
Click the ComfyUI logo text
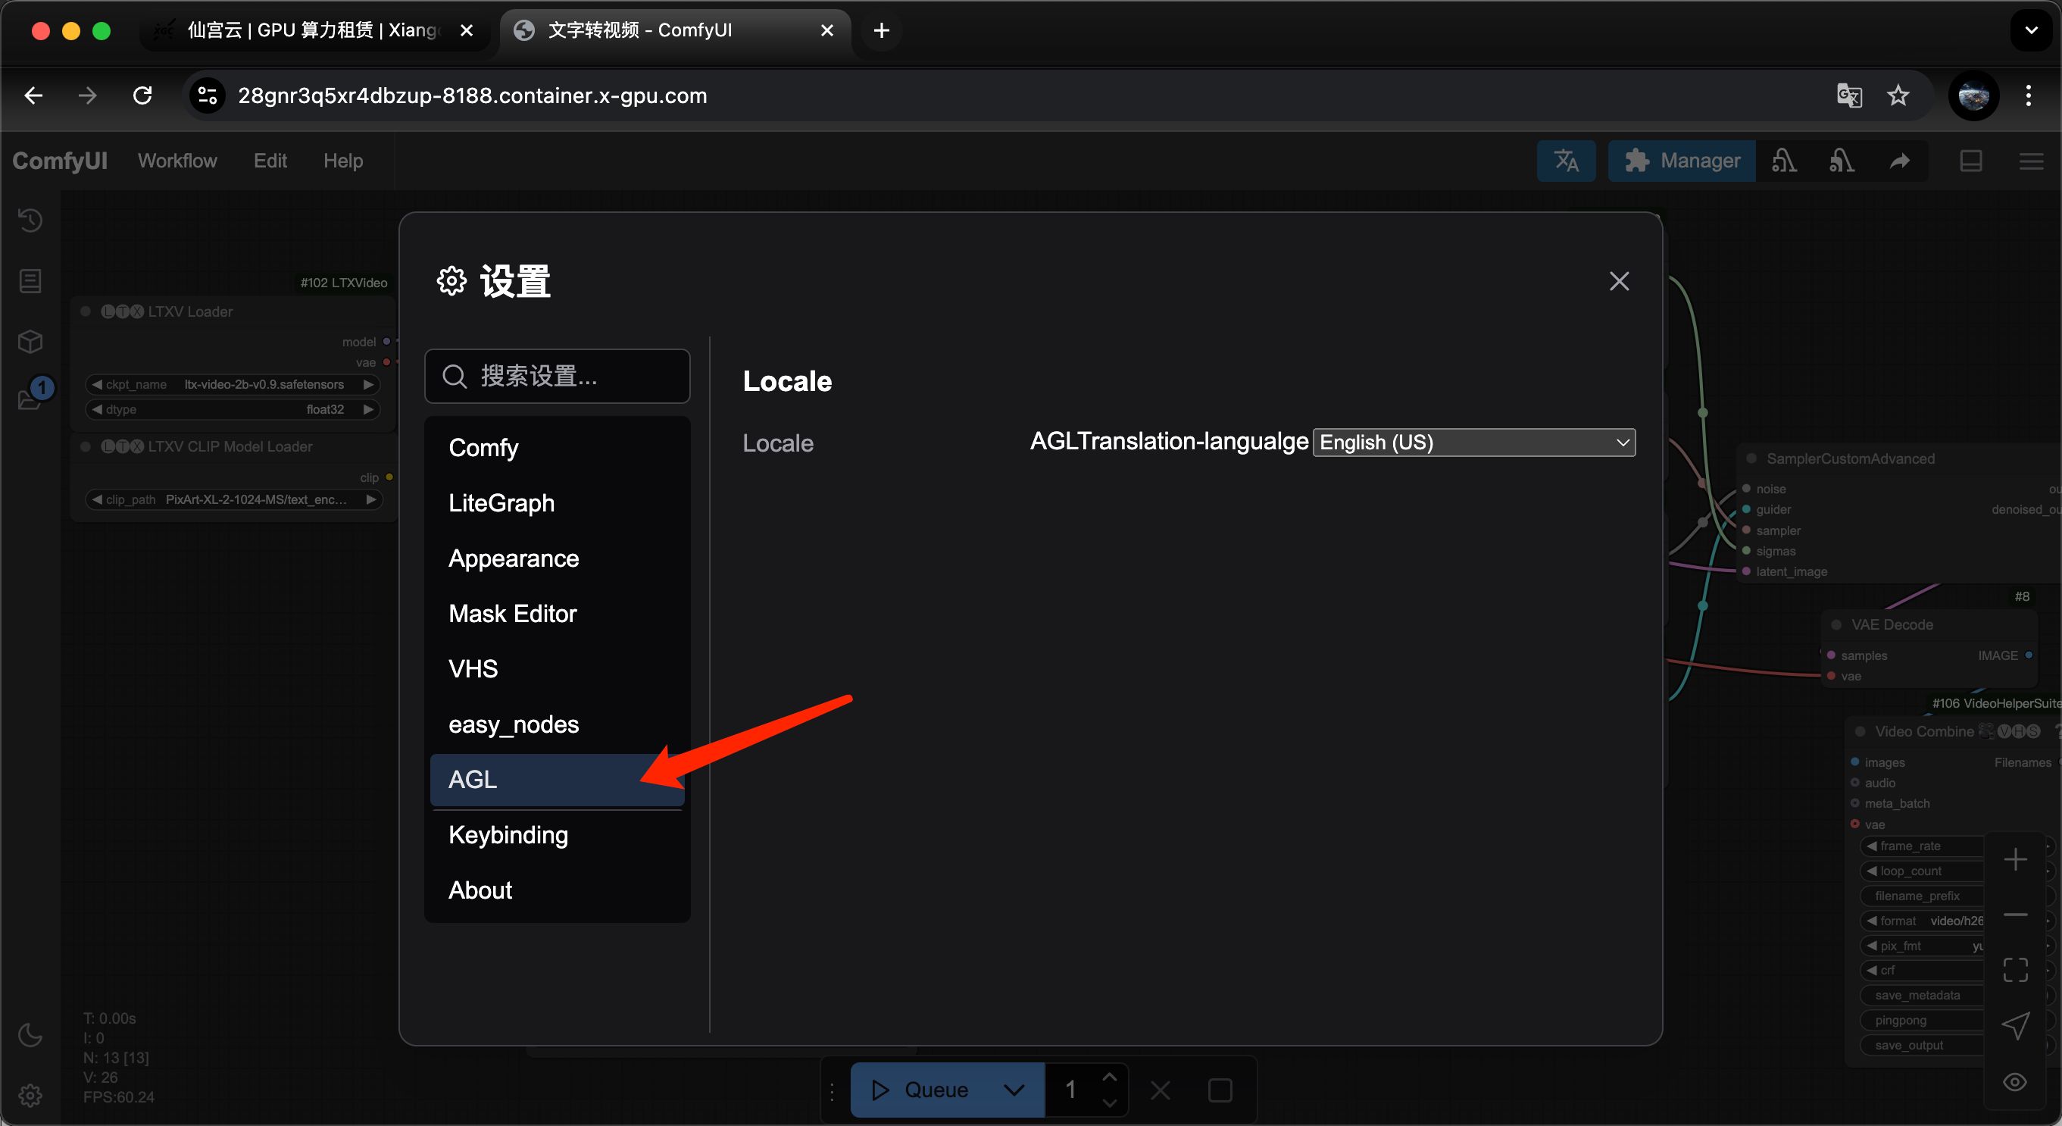coord(60,161)
